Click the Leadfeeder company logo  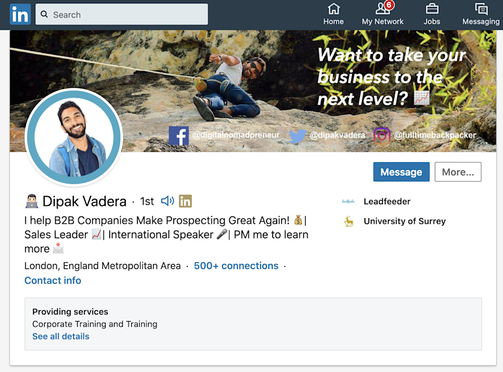pyautogui.click(x=349, y=201)
